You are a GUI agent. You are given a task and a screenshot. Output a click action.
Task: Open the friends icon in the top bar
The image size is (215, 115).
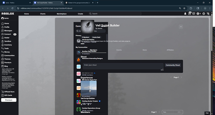coord(190,13)
